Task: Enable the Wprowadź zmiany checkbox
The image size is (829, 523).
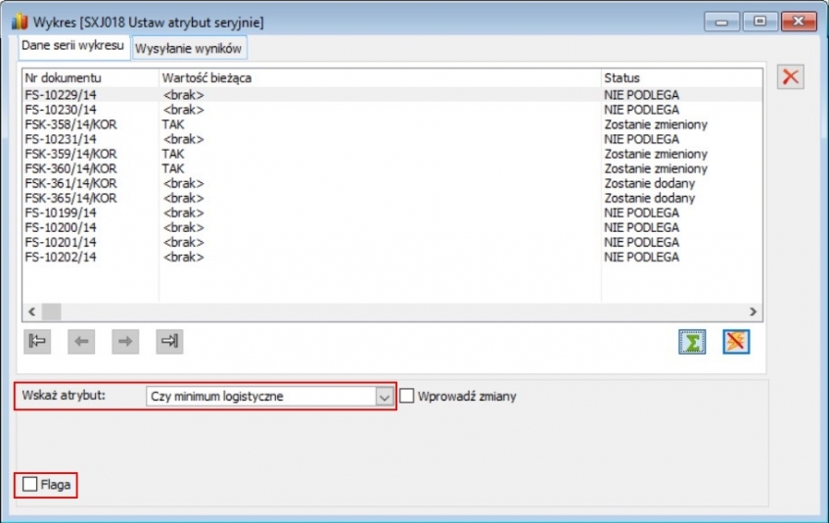Action: (406, 396)
